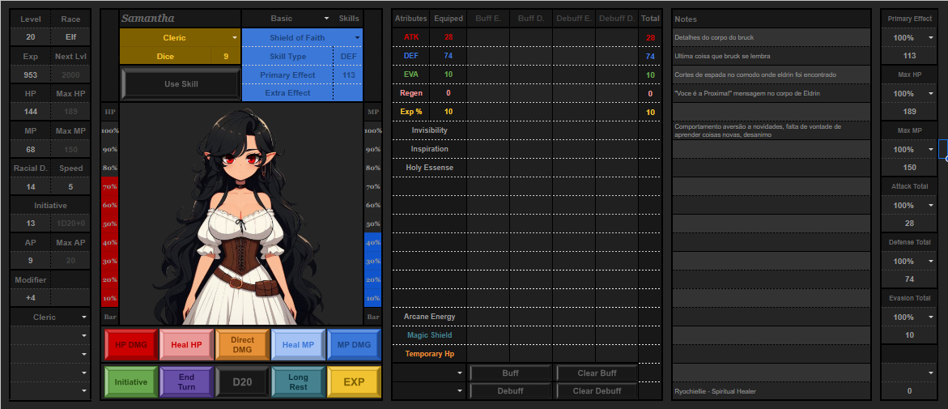Click the Exp value 953
Image resolution: width=948 pixels, height=409 pixels.
click(31, 75)
